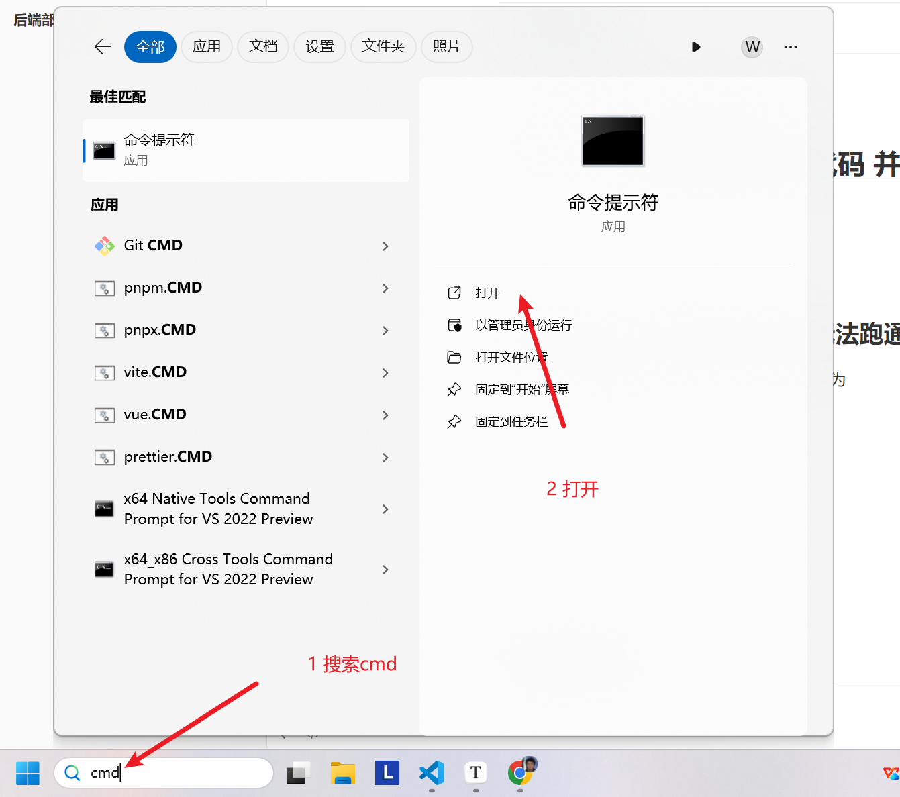
Task: Select pnpm.CMD result
Action: click(246, 288)
